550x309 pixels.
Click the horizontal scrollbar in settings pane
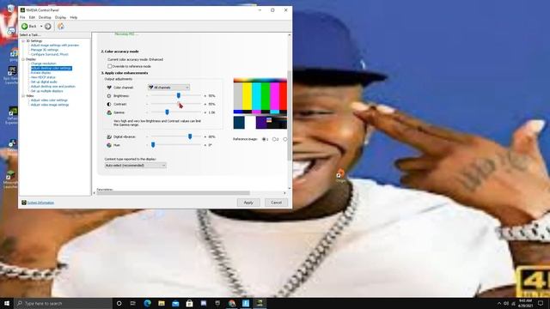point(174,192)
